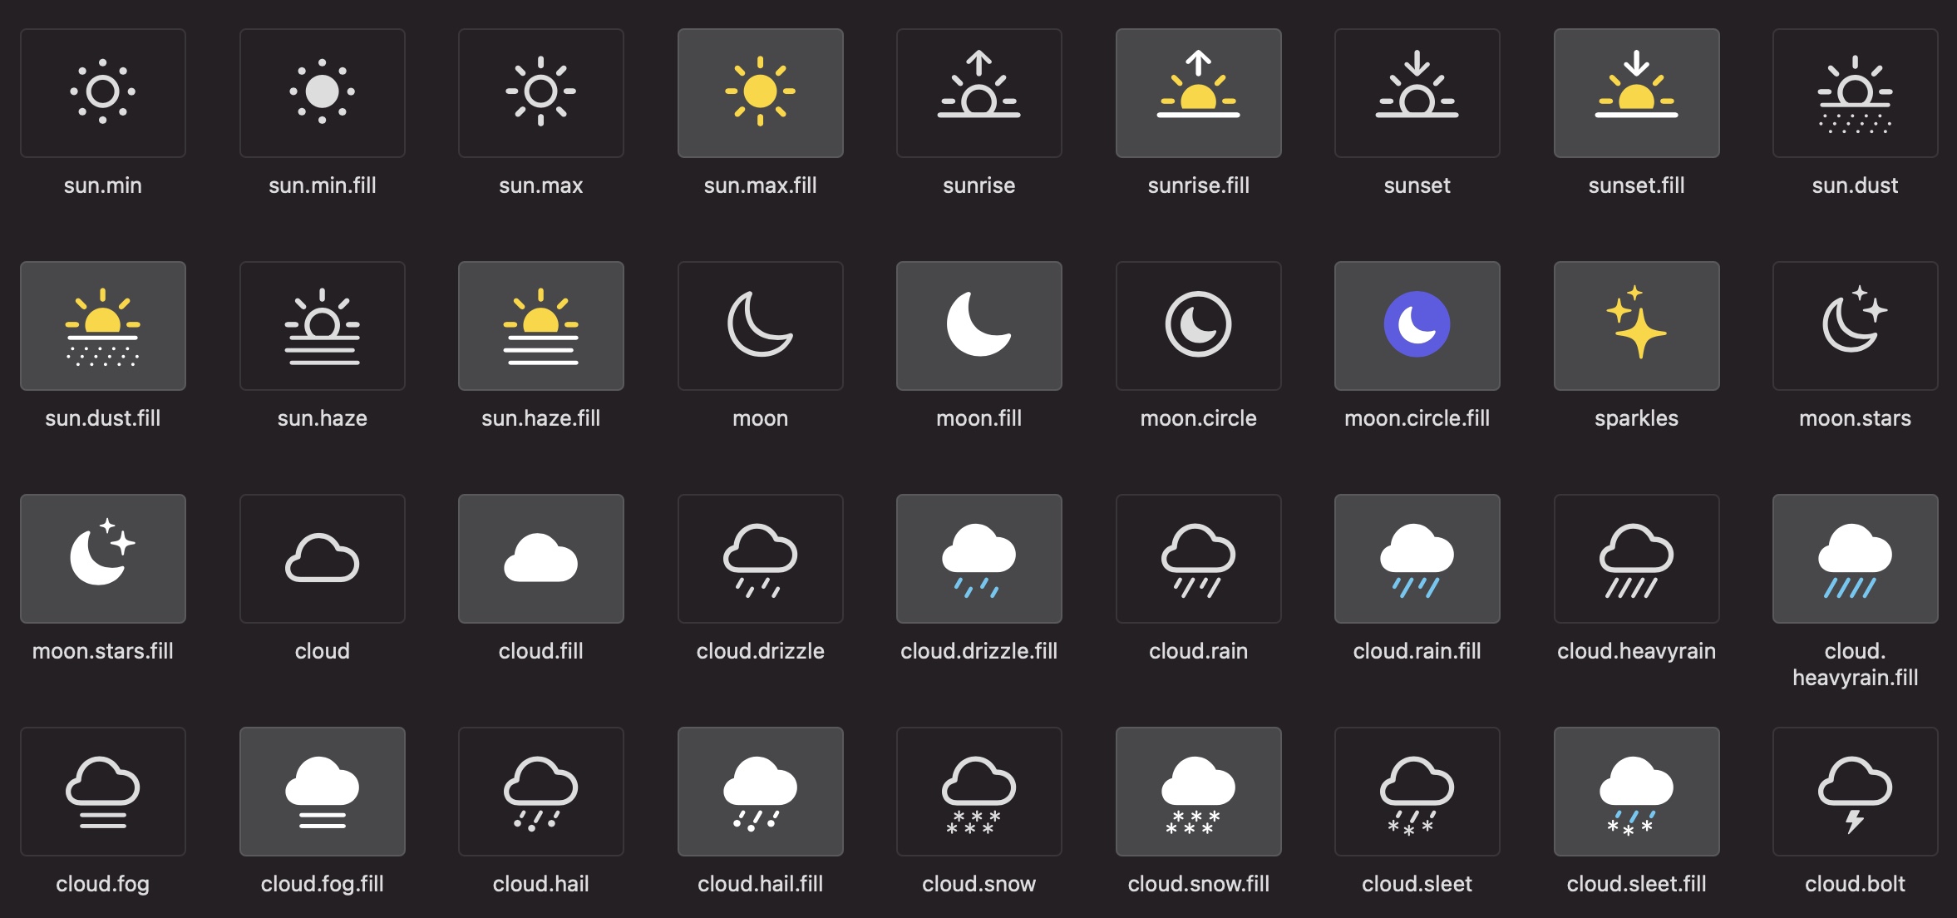Click the sunset.fill icon
1957x918 pixels.
pyautogui.click(x=1635, y=92)
